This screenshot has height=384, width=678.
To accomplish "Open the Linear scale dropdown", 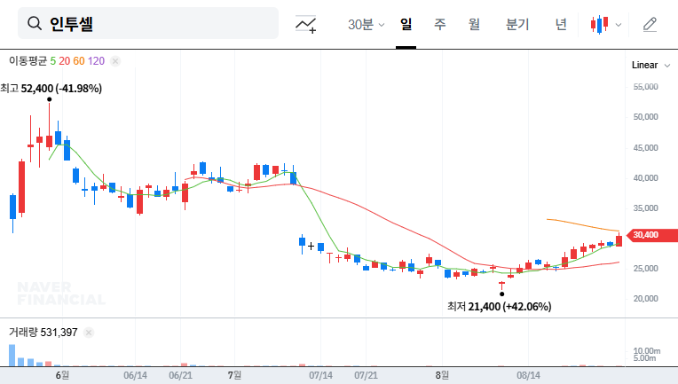I will click(650, 66).
